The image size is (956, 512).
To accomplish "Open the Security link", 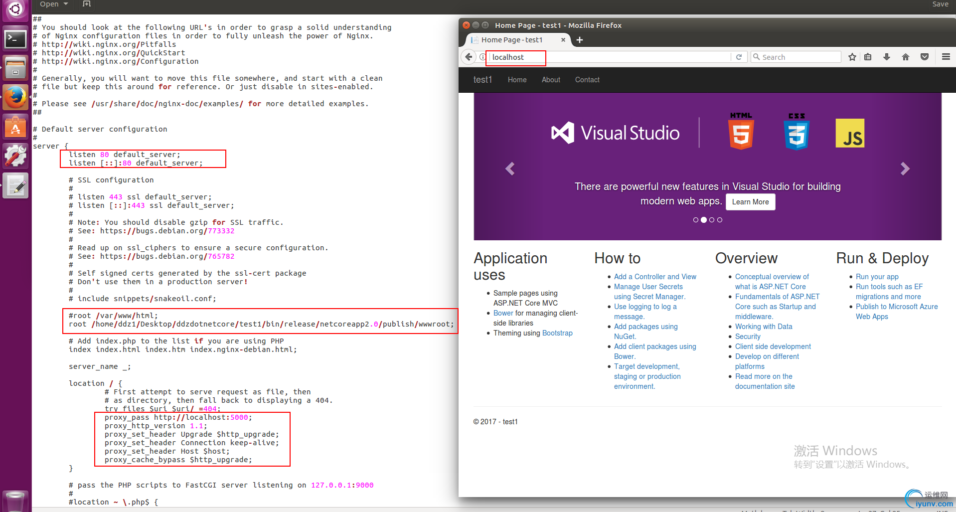I will [x=748, y=337].
